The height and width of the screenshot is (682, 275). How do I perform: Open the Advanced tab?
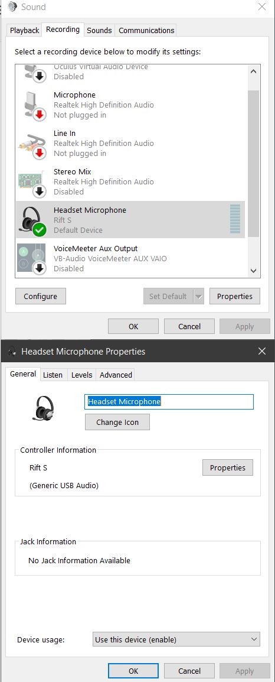coord(116,375)
